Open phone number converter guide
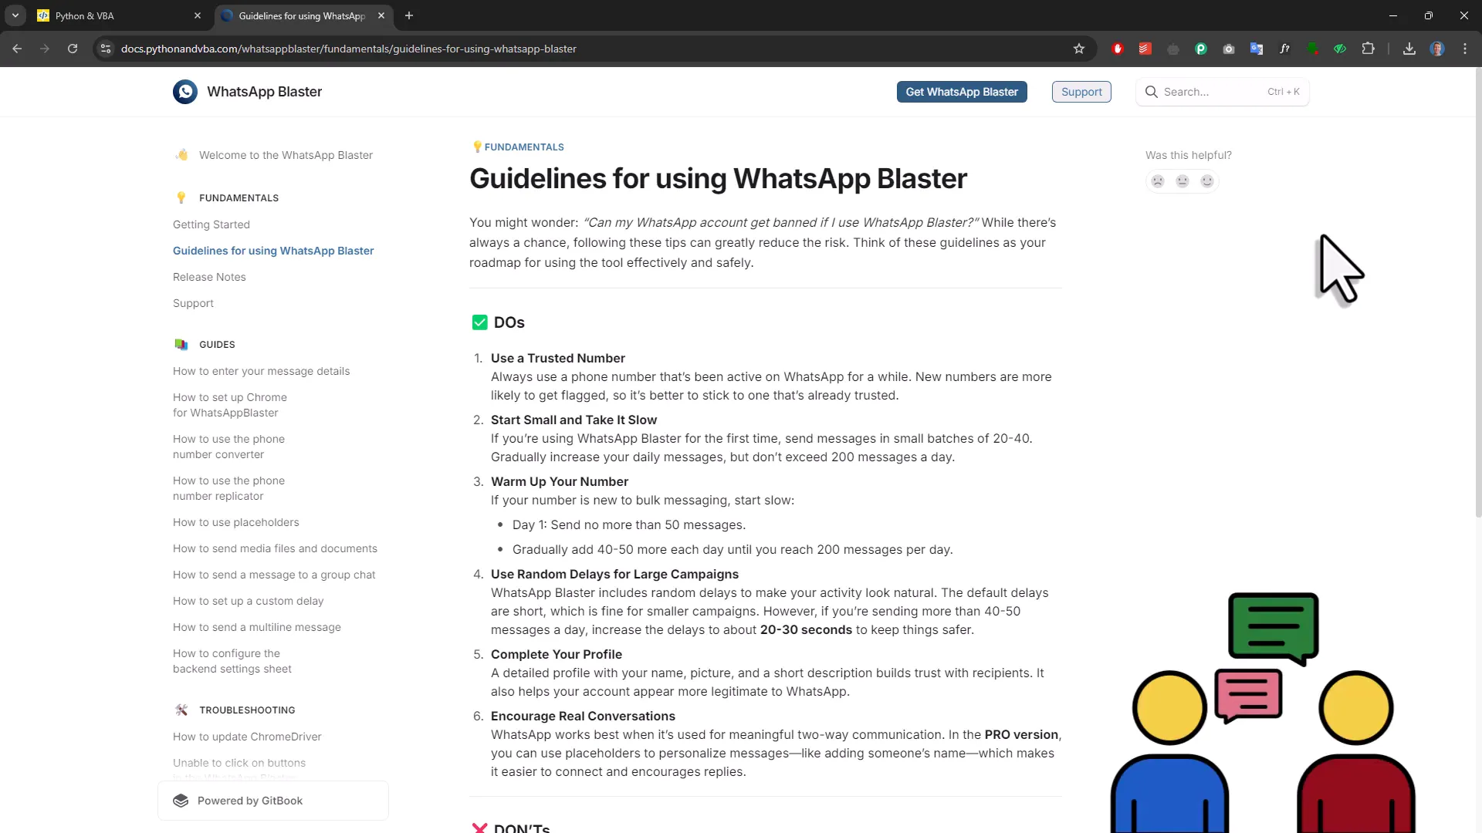The width and height of the screenshot is (1482, 833). click(x=228, y=447)
